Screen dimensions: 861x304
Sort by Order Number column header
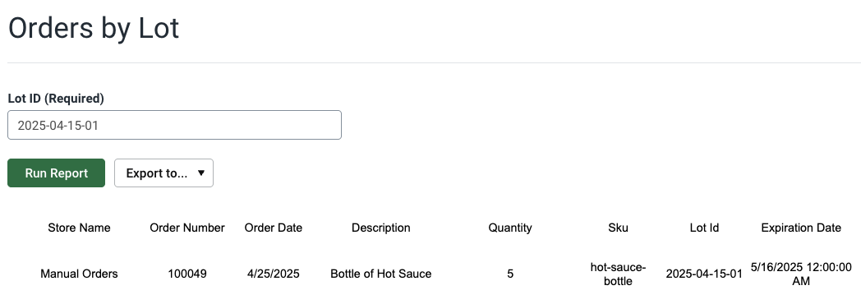click(187, 228)
